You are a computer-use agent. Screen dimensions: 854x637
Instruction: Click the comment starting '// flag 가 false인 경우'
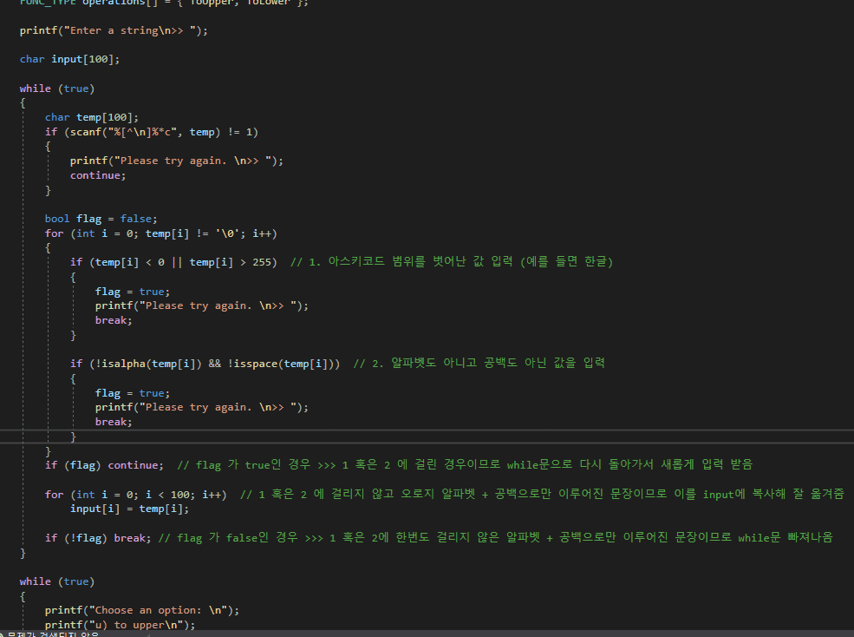(495, 538)
